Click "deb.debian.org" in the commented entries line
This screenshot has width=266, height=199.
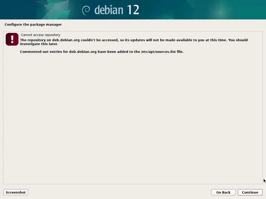click(x=83, y=52)
